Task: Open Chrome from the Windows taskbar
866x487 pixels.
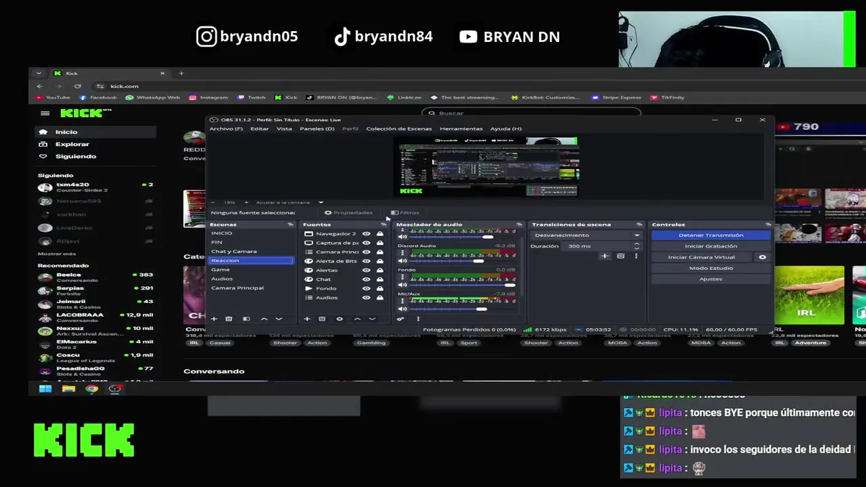Action: pyautogui.click(x=92, y=389)
